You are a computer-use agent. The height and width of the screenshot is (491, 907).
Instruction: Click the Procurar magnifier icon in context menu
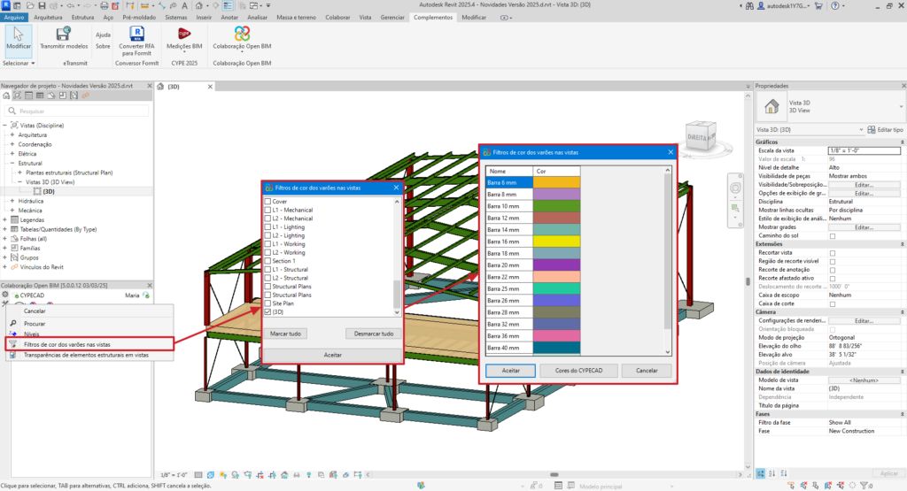point(12,324)
